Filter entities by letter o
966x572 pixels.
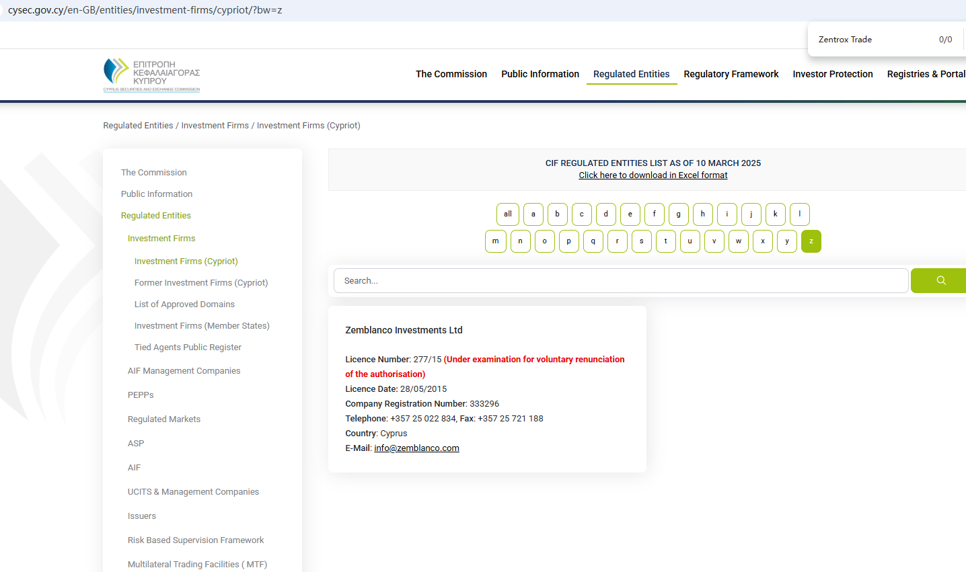point(545,241)
